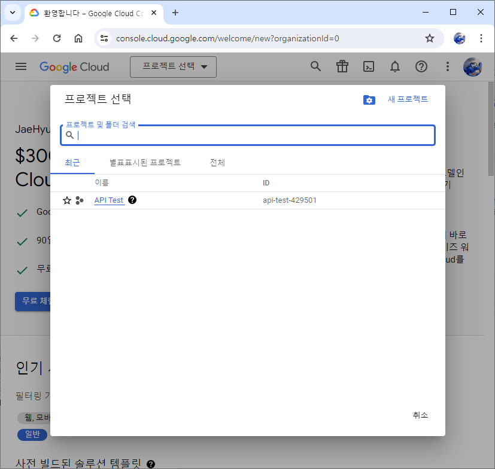Click the ID column header

pyautogui.click(x=266, y=183)
